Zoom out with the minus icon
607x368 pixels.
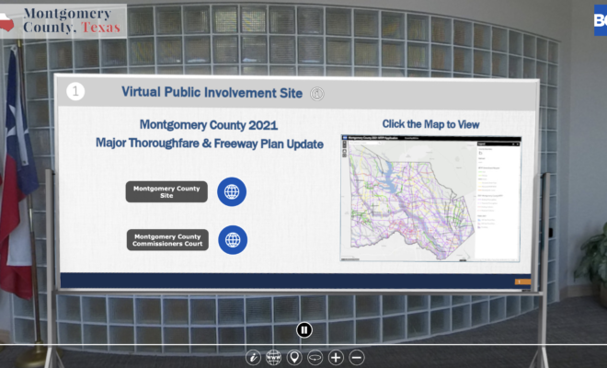[x=357, y=357]
